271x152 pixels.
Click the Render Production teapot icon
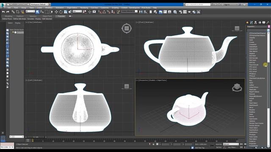[x=189, y=12]
